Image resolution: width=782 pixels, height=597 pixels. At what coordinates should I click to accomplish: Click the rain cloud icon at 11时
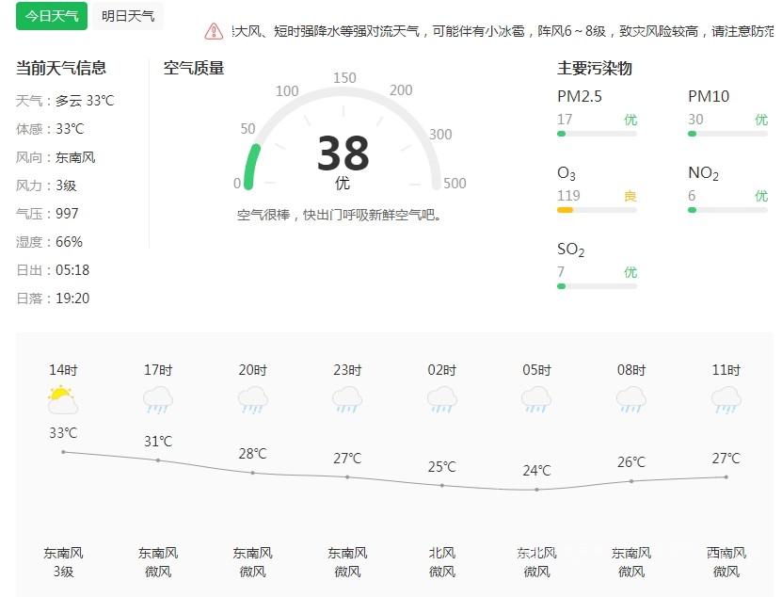[x=726, y=401]
